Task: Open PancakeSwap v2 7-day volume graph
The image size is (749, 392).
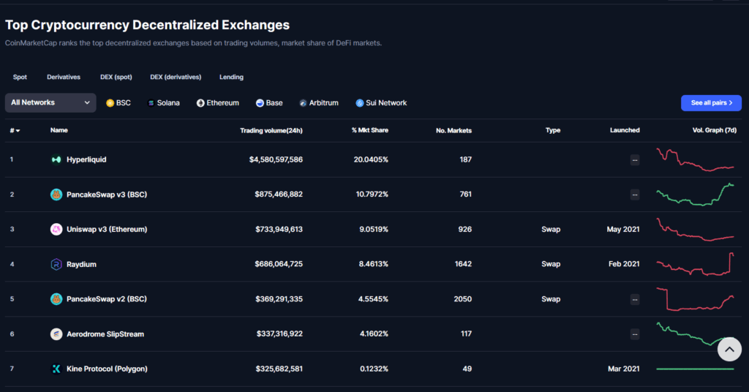Action: click(695, 299)
